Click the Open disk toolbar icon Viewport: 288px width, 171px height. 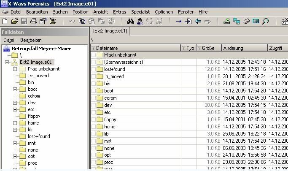[227, 22]
